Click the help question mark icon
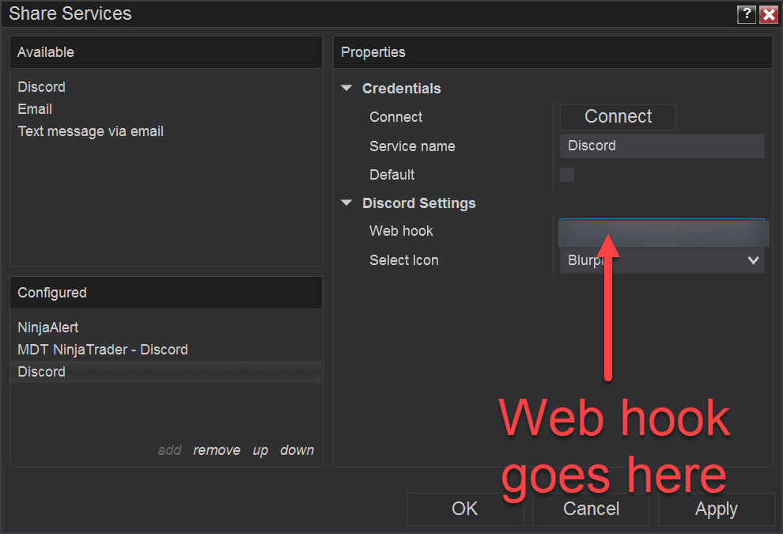 [x=746, y=14]
